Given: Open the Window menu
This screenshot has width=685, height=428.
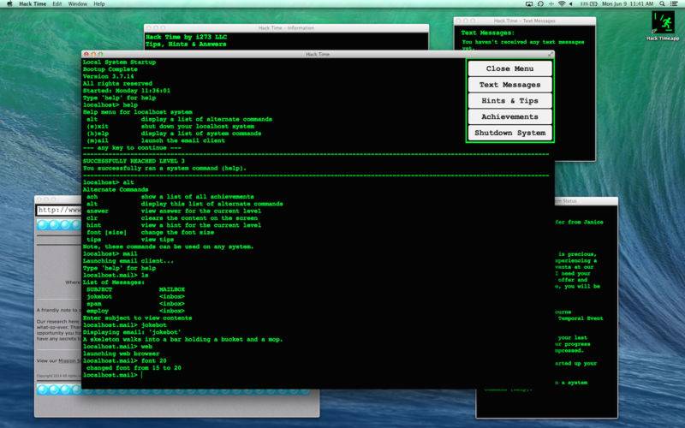Looking at the screenshot, I should pos(78,3).
